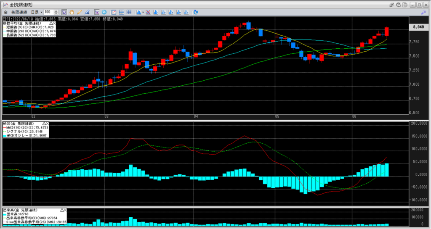Click the 金 symbol label in toolbar
The height and width of the screenshot is (229, 431).
(6, 12)
